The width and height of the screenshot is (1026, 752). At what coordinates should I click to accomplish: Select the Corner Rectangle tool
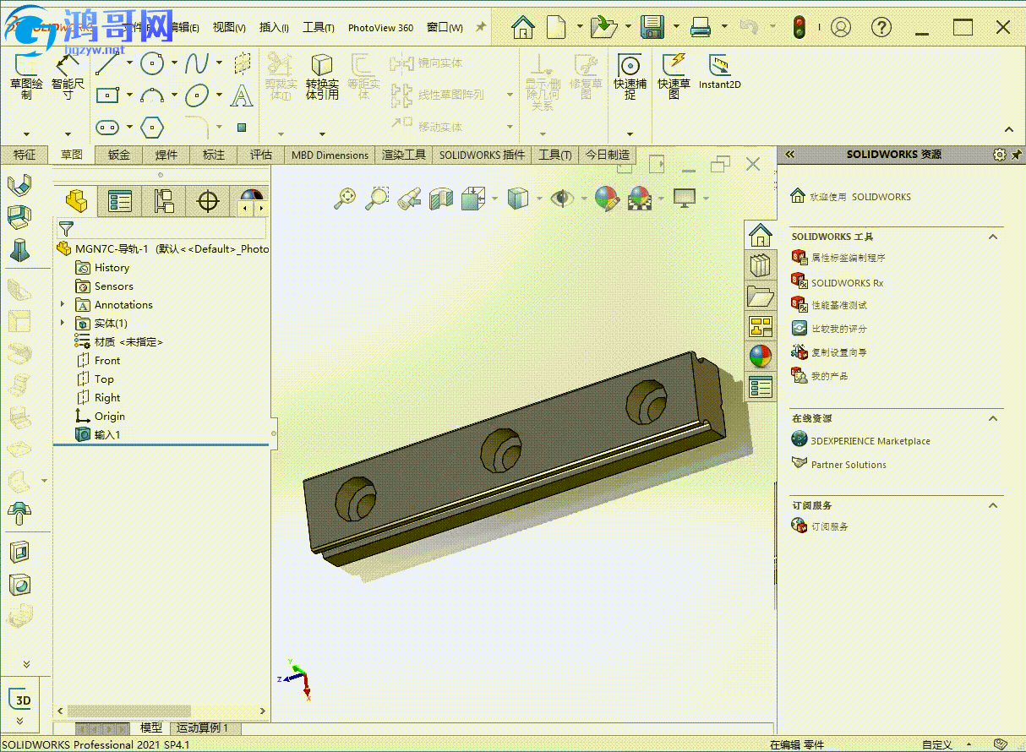106,95
